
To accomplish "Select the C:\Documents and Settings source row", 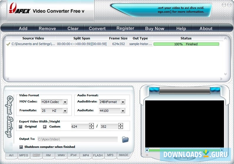I will 33,44.
